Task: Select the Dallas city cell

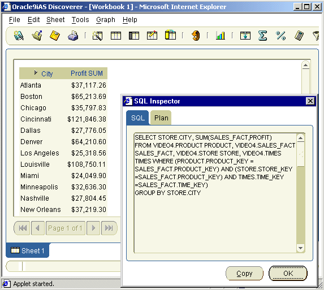Action: 31,131
